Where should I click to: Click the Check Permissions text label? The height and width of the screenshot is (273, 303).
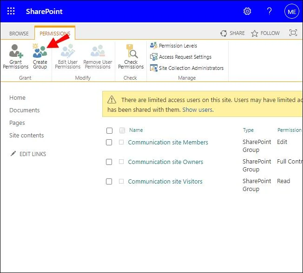[131, 64]
